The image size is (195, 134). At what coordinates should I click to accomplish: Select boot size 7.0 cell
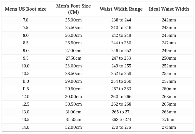click(x=26, y=20)
